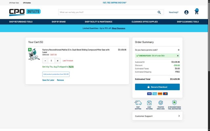Click the Order Summary heading

tap(144, 42)
